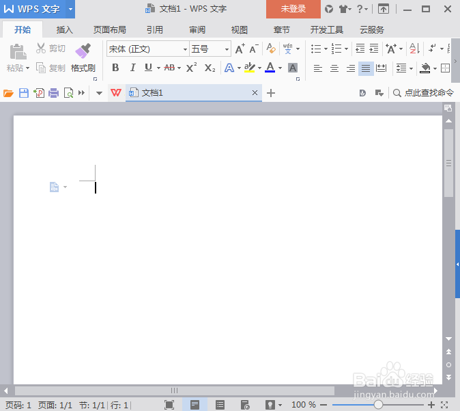The height and width of the screenshot is (411, 460).
Task: Align text right
Action: coord(351,68)
